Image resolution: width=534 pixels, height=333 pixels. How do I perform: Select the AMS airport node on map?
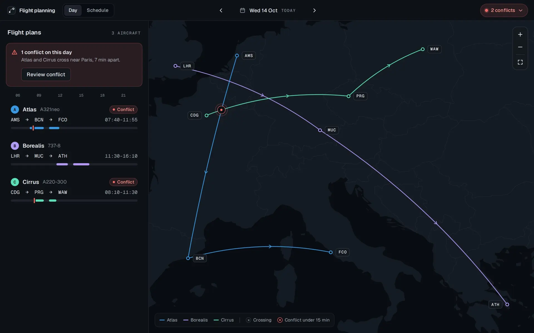237,56
